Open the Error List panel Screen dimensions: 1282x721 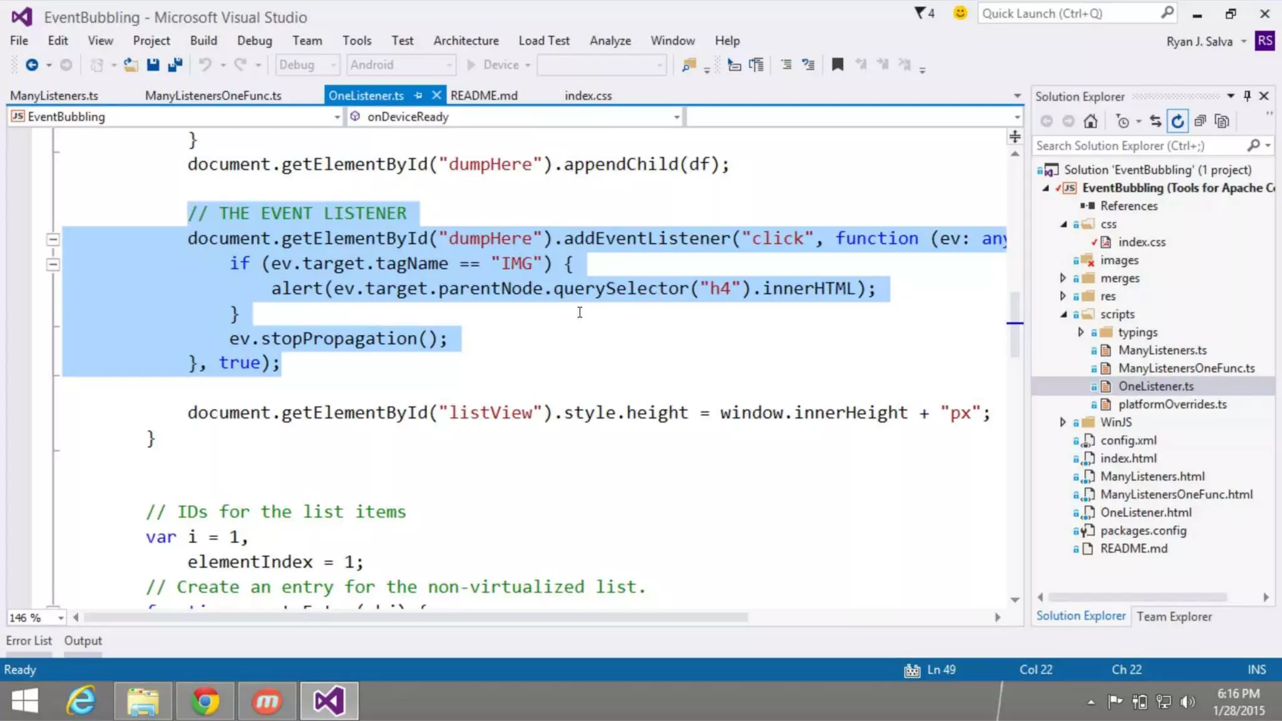(29, 641)
